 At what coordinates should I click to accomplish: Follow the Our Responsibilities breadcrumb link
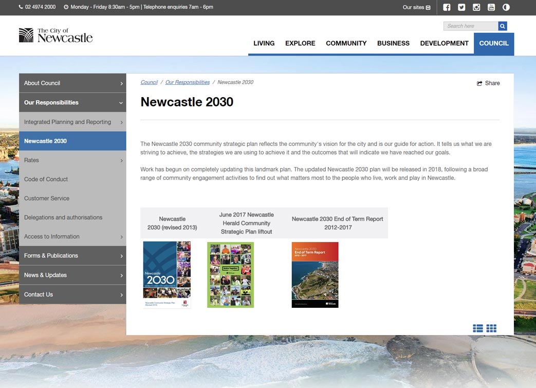187,82
